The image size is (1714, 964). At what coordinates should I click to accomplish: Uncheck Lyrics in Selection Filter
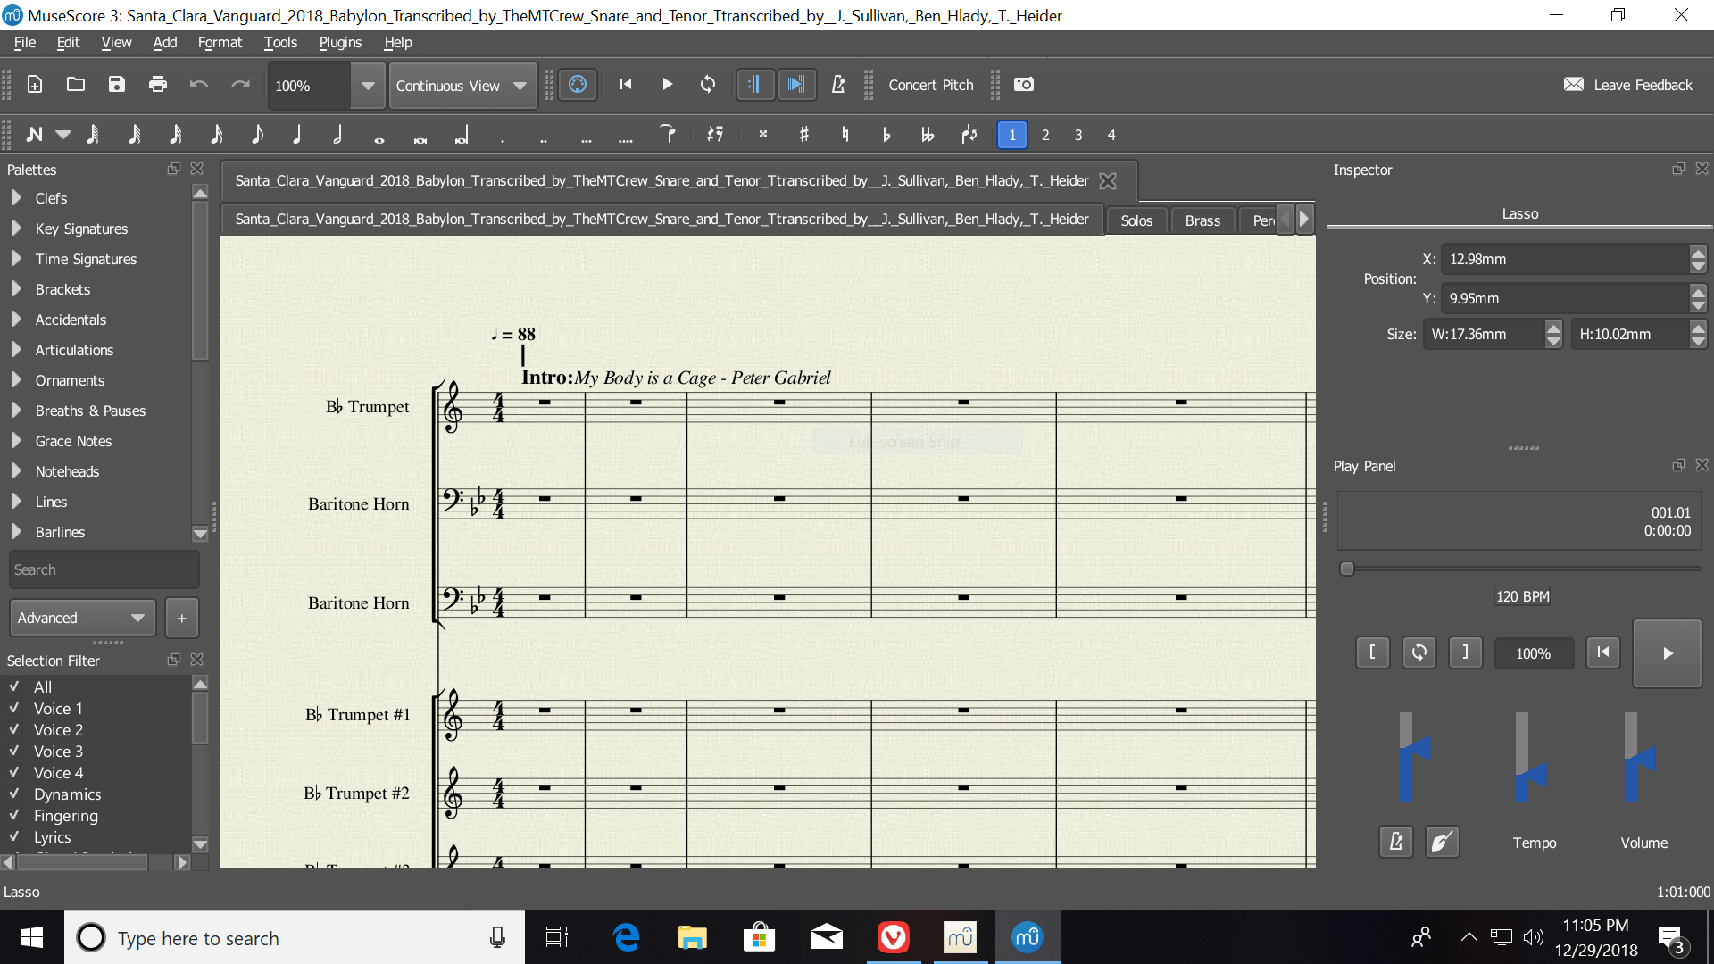coord(14,837)
